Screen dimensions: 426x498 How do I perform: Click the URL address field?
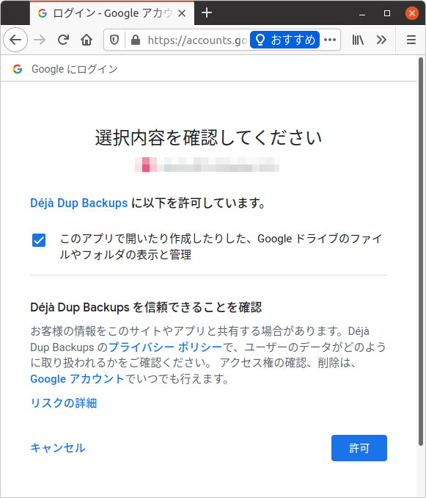(x=197, y=40)
